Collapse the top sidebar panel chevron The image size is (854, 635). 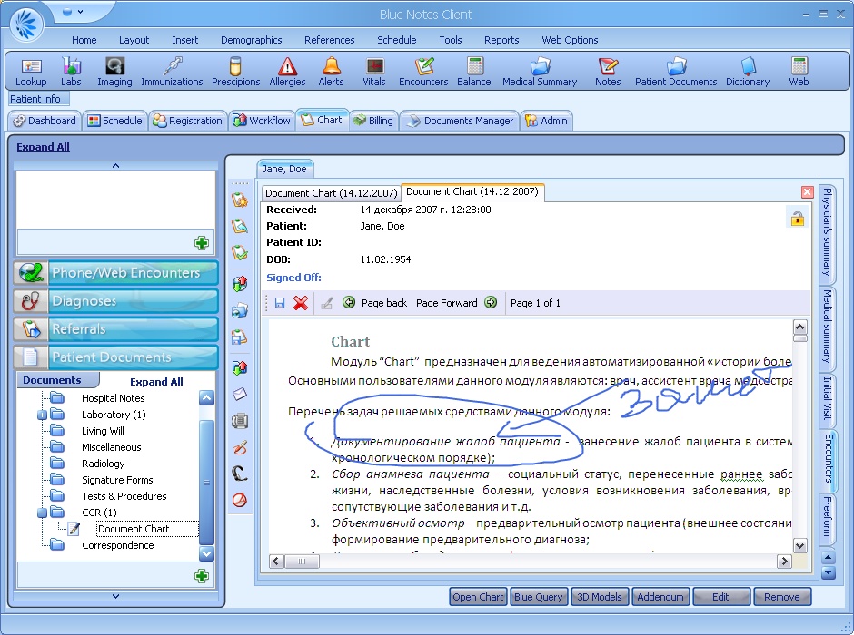(x=115, y=165)
